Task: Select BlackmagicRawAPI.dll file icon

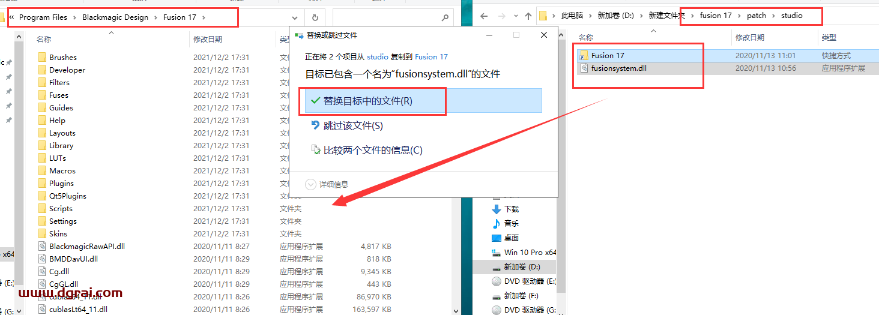Action: 42,247
